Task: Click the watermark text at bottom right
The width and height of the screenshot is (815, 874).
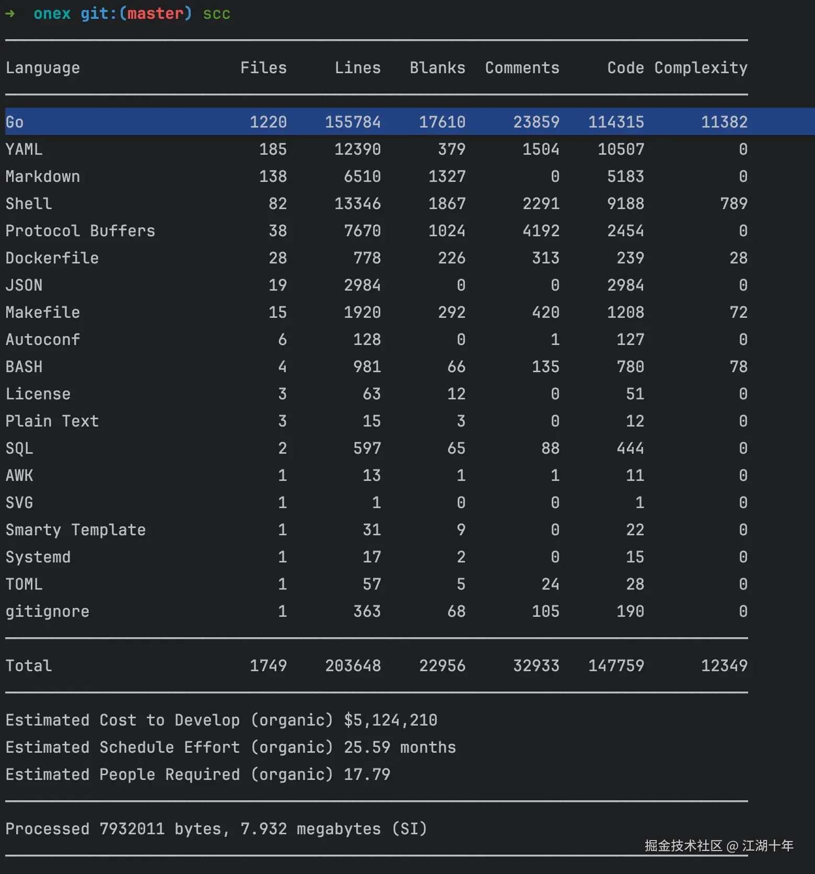Action: (719, 846)
